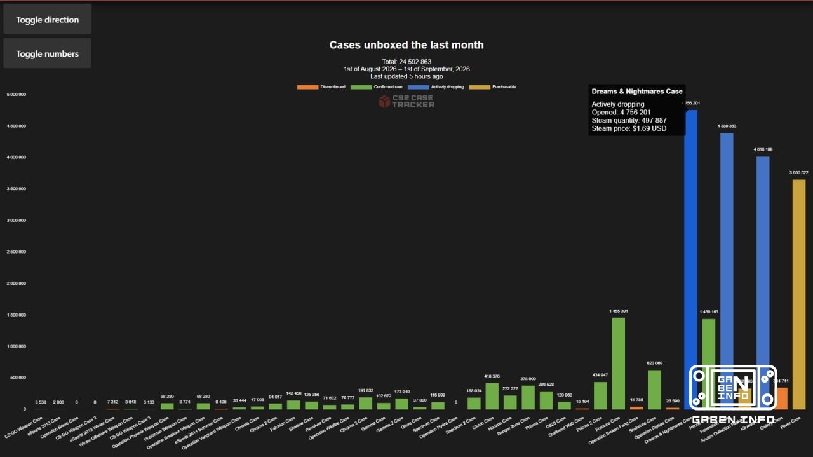
Task: Select the green Clutch Case bar
Action: pos(492,396)
